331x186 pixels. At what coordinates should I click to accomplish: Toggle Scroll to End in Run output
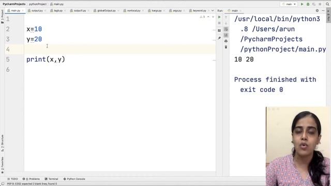coord(226,35)
